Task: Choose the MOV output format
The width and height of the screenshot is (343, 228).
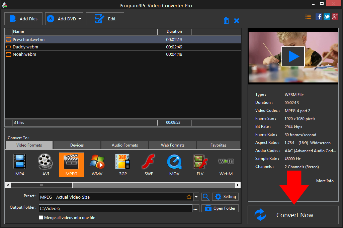Action: click(174, 164)
